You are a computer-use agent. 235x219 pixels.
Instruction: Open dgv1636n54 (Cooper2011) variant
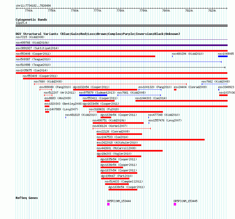[x=119, y=165]
